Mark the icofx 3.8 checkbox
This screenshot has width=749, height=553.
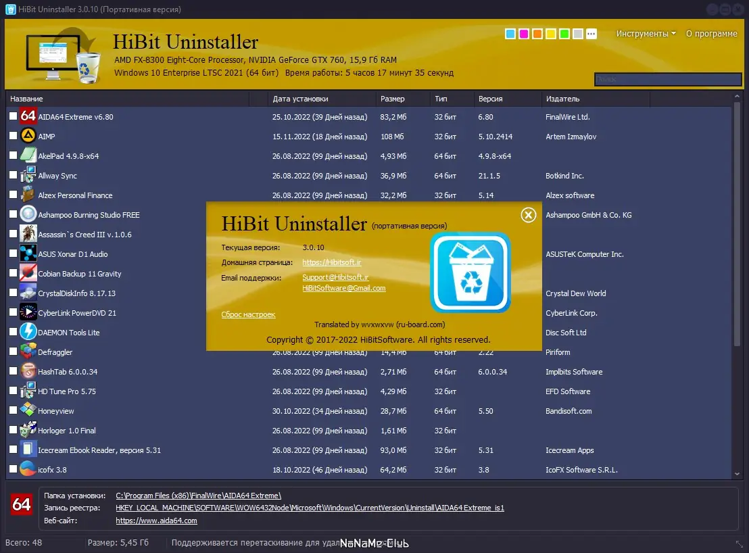click(x=13, y=468)
